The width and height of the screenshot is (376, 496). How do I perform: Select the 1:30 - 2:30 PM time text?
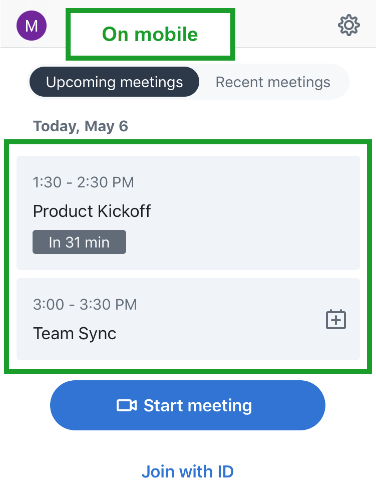[x=84, y=182]
